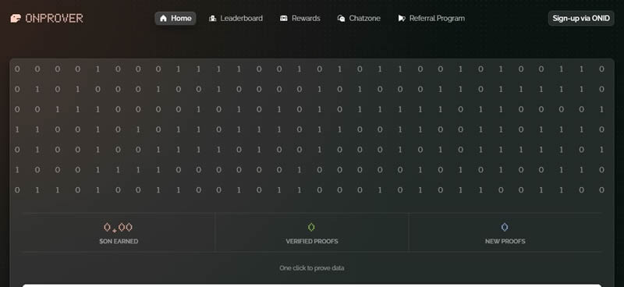The image size is (624, 287).
Task: Click the Rewards gift icon
Action: pos(284,18)
